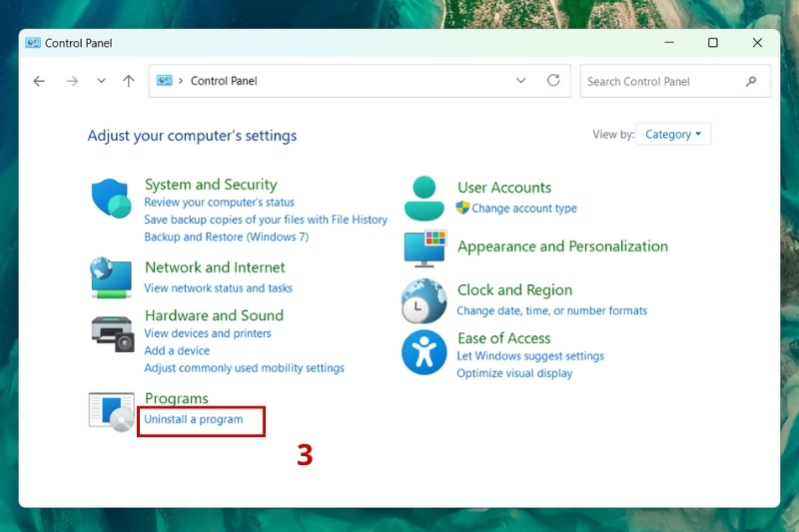Image resolution: width=799 pixels, height=532 pixels.
Task: Click the Programs disc icon
Action: coord(112,411)
